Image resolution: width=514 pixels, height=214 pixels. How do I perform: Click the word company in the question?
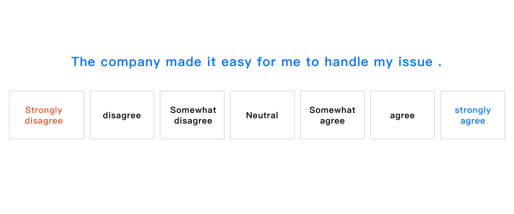(130, 62)
